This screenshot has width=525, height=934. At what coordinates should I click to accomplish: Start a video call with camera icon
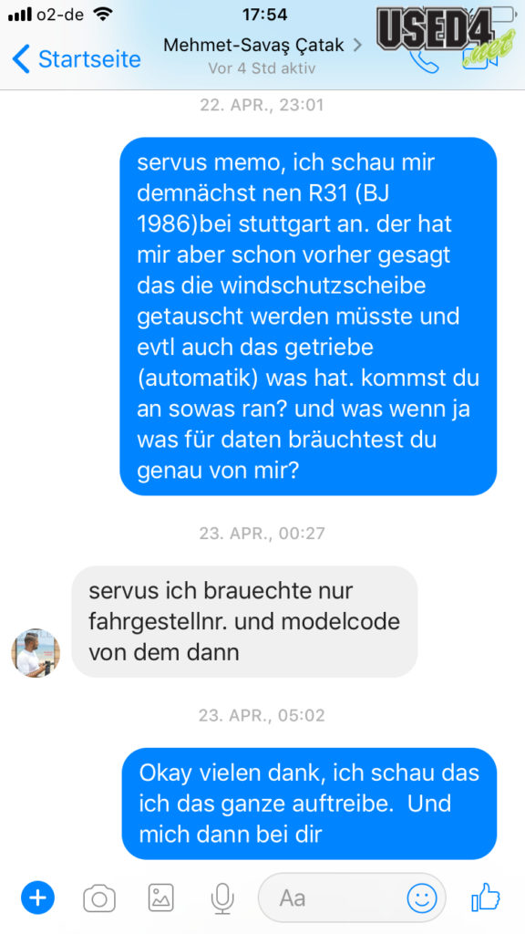[481, 59]
